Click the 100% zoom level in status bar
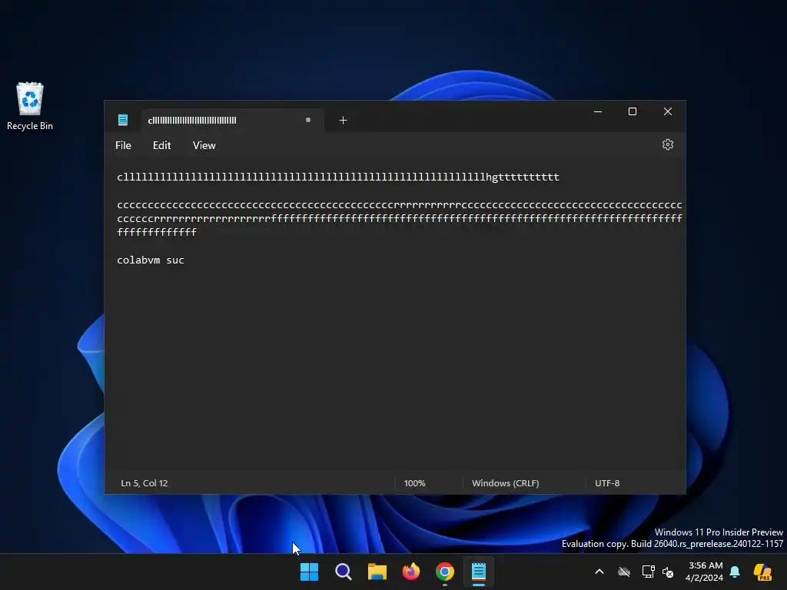The height and width of the screenshot is (590, 787). [414, 483]
